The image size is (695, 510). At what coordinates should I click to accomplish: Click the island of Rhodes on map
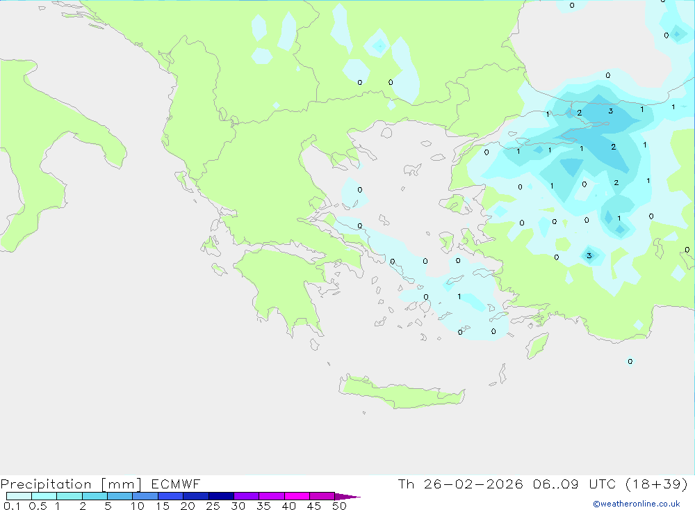click(x=537, y=346)
